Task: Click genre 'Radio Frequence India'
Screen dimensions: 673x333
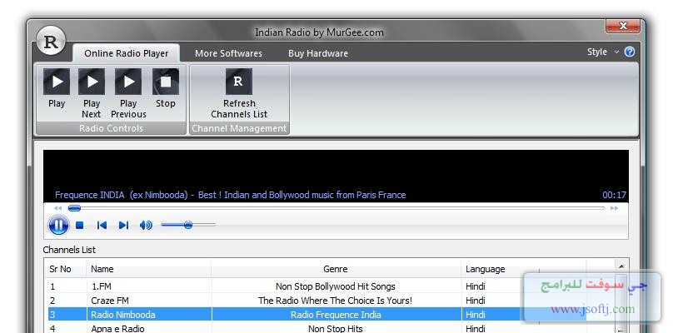Action: [x=336, y=315]
